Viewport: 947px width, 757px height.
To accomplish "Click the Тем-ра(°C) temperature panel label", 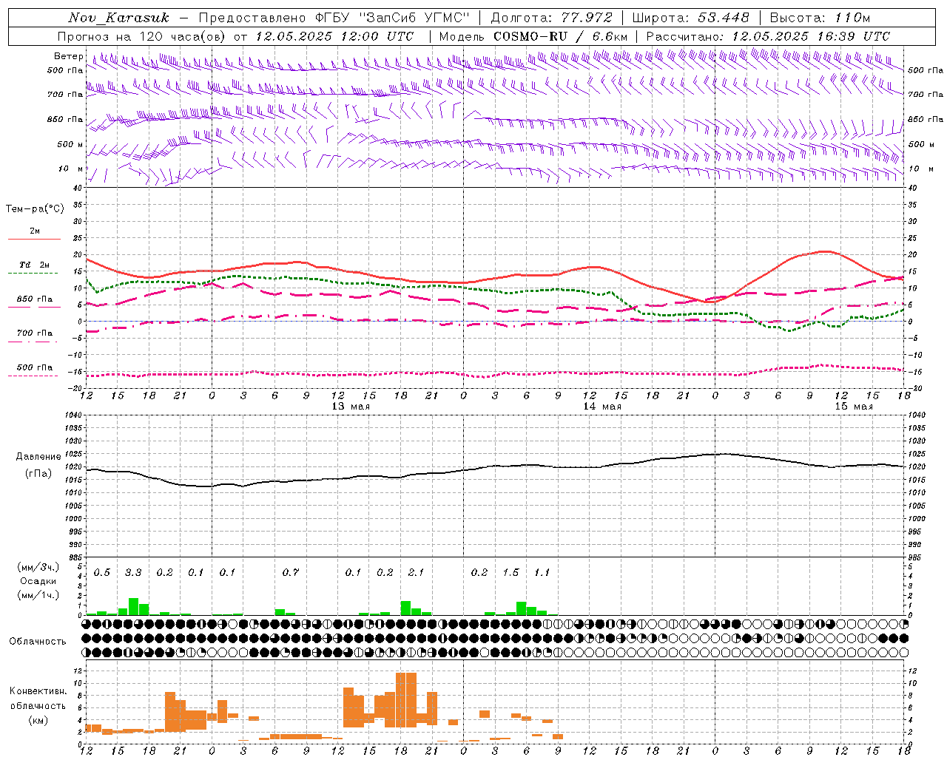I will [x=35, y=209].
